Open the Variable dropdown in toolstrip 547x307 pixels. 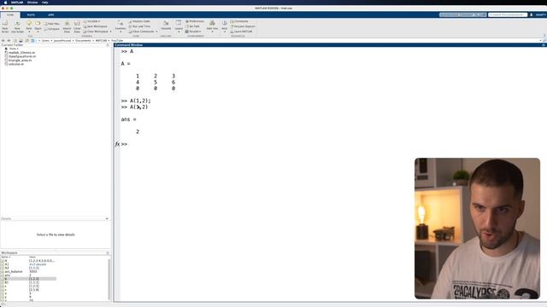91,21
